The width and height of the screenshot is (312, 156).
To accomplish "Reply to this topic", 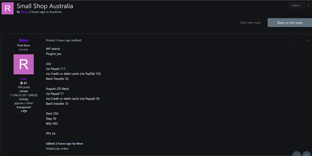I will [290, 23].
